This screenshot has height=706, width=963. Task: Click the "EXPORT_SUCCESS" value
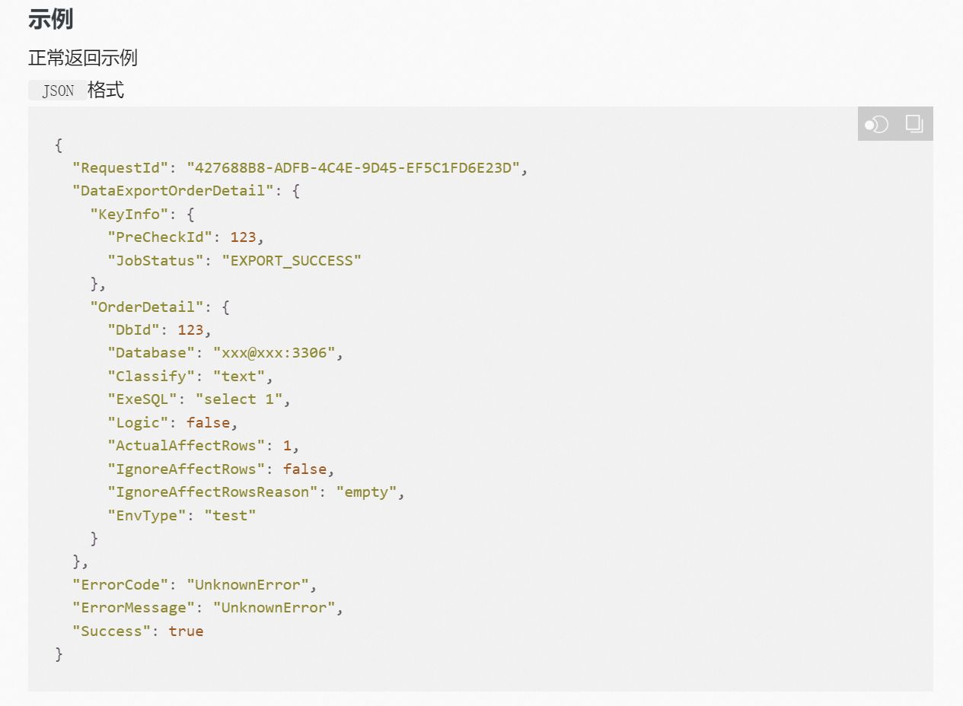pos(292,261)
